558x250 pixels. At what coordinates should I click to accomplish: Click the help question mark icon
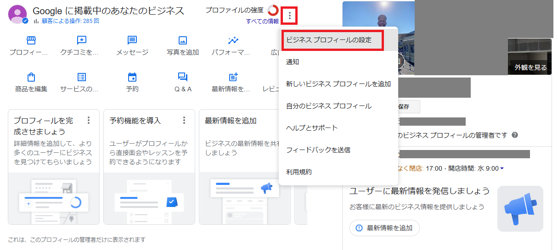click(x=515, y=135)
